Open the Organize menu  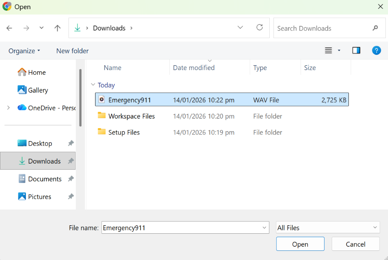(24, 51)
